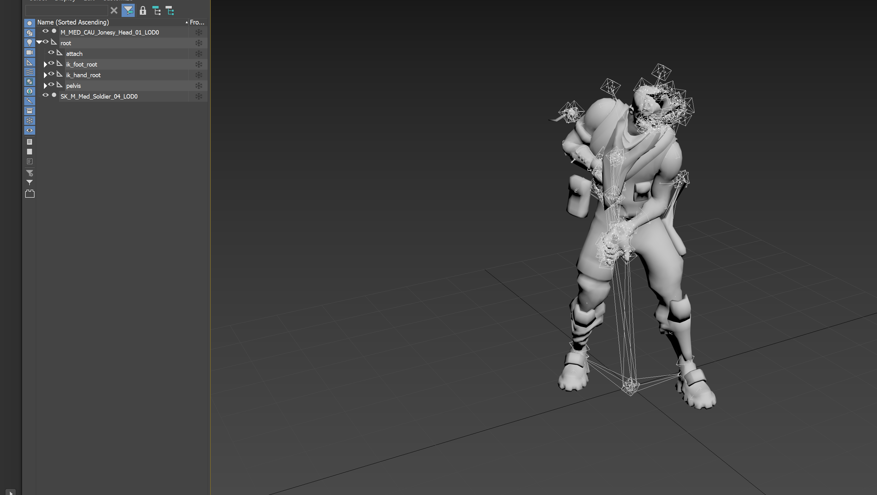Image resolution: width=877 pixels, height=495 pixels.
Task: Expand the ik_hand_root node
Action: pyautogui.click(x=45, y=75)
